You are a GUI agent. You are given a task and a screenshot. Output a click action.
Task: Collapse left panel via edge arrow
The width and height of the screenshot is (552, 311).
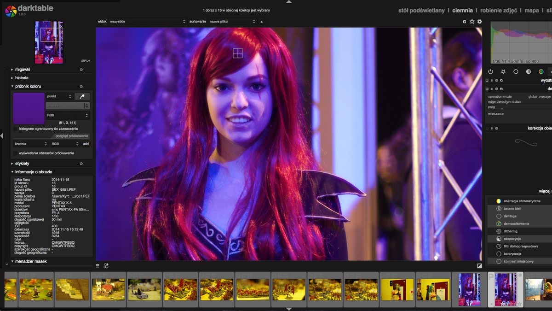[1, 135]
